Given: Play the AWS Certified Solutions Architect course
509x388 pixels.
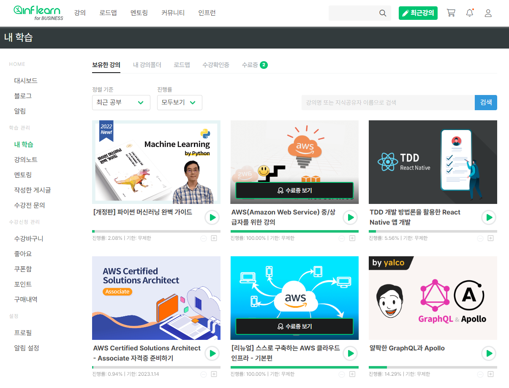Looking at the screenshot, I should [212, 353].
